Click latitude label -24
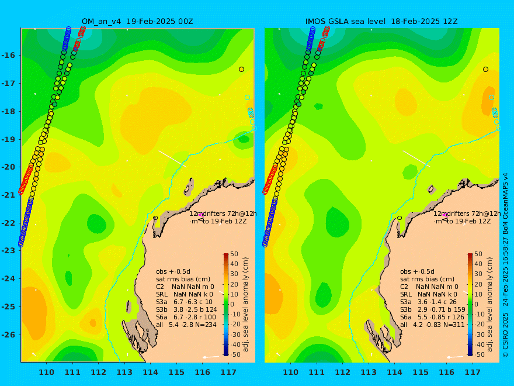This screenshot has height=386, width=514. tap(8, 278)
